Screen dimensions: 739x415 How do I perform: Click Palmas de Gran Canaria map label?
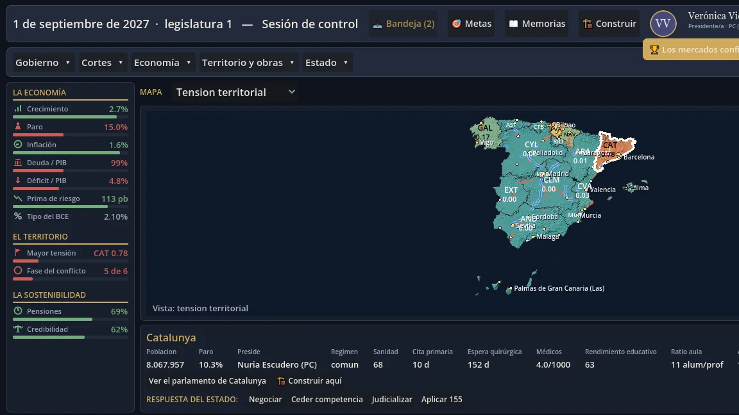[559, 288]
